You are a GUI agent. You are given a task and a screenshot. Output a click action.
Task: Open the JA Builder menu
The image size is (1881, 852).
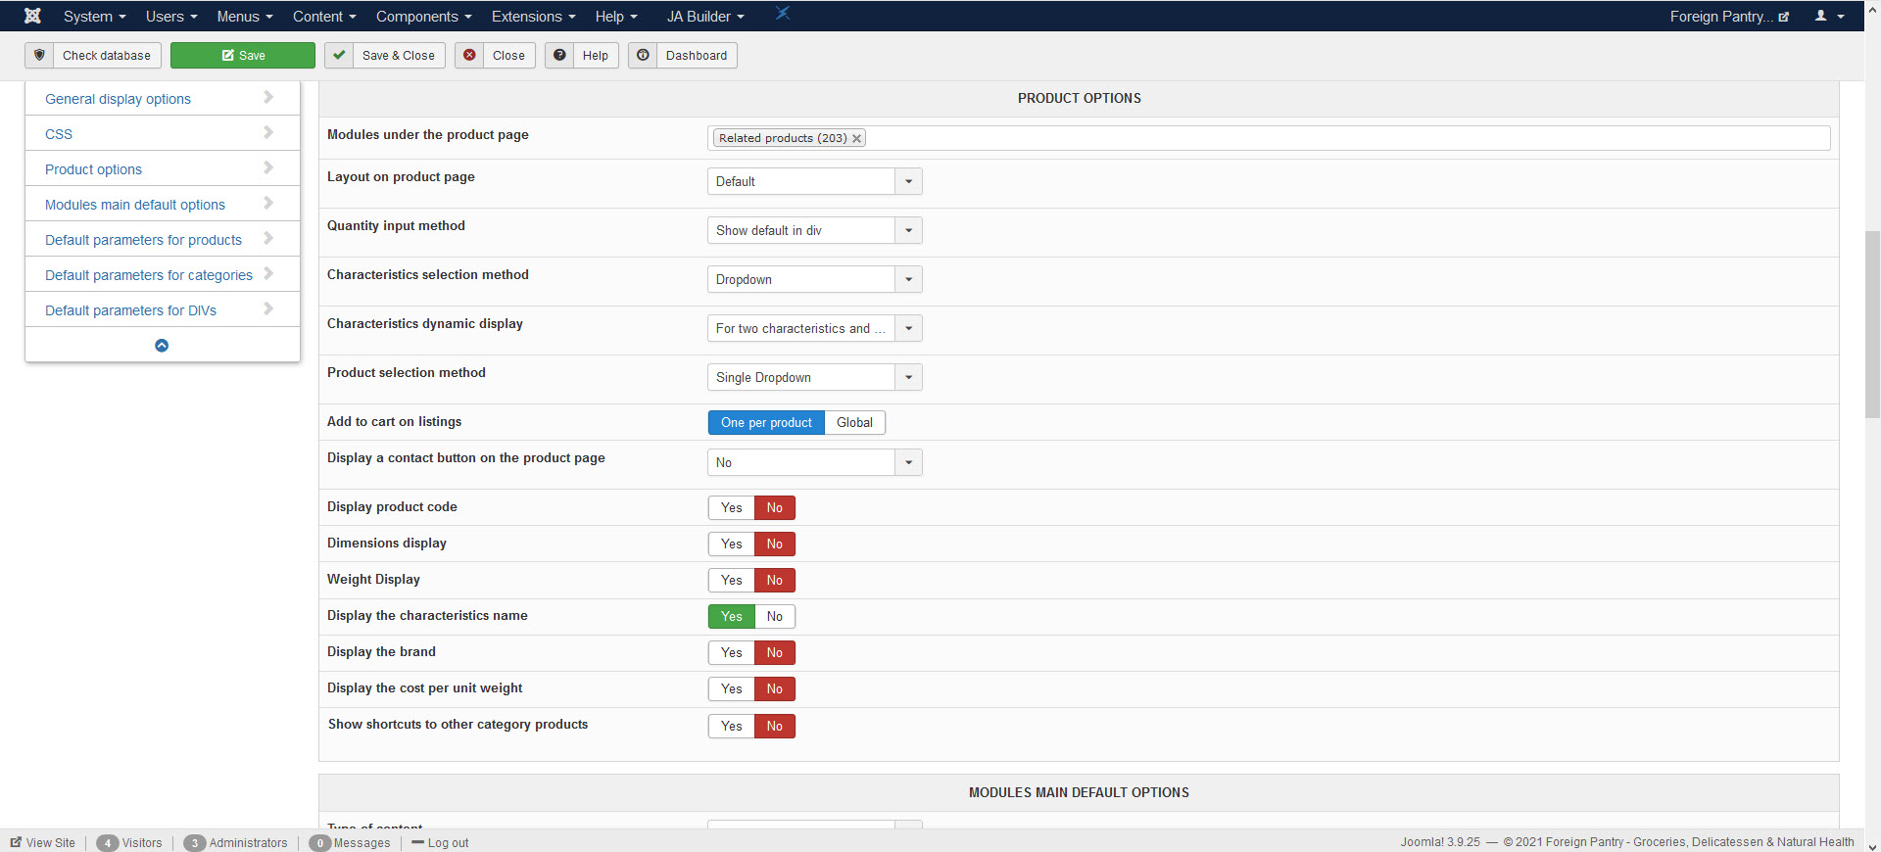(705, 16)
